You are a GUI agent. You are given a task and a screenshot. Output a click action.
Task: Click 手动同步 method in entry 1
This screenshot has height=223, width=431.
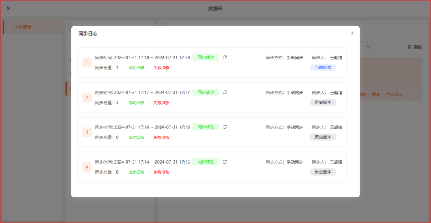[295, 58]
